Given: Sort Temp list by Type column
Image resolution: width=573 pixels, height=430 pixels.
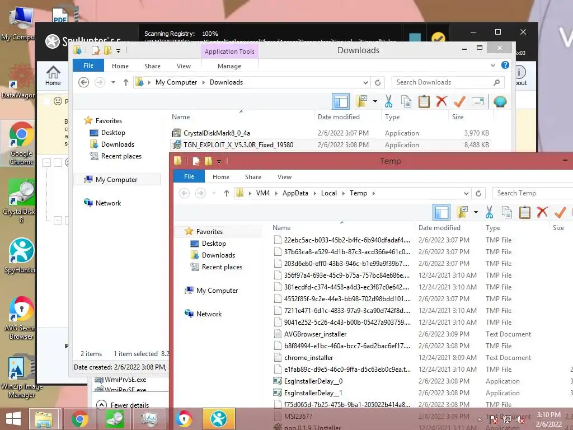Looking at the screenshot, I should click(x=493, y=227).
